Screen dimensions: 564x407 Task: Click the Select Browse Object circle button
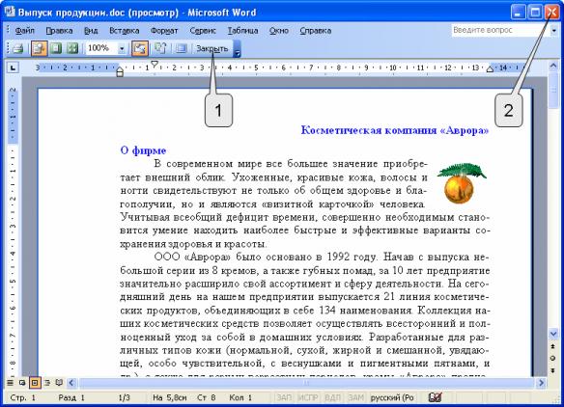553,358
